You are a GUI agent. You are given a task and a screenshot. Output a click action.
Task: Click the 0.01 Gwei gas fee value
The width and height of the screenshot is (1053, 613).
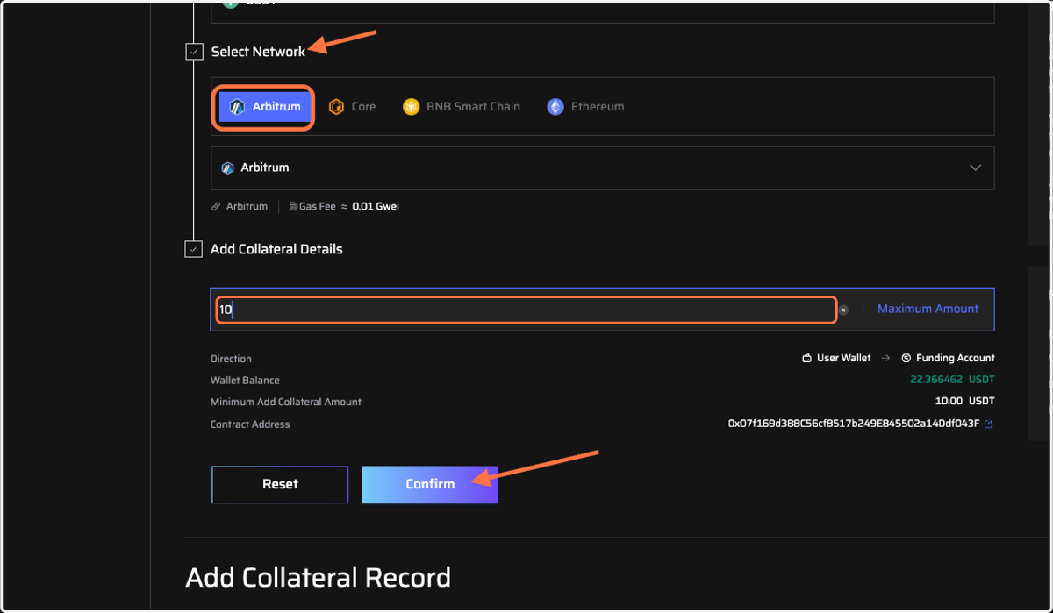coord(376,207)
